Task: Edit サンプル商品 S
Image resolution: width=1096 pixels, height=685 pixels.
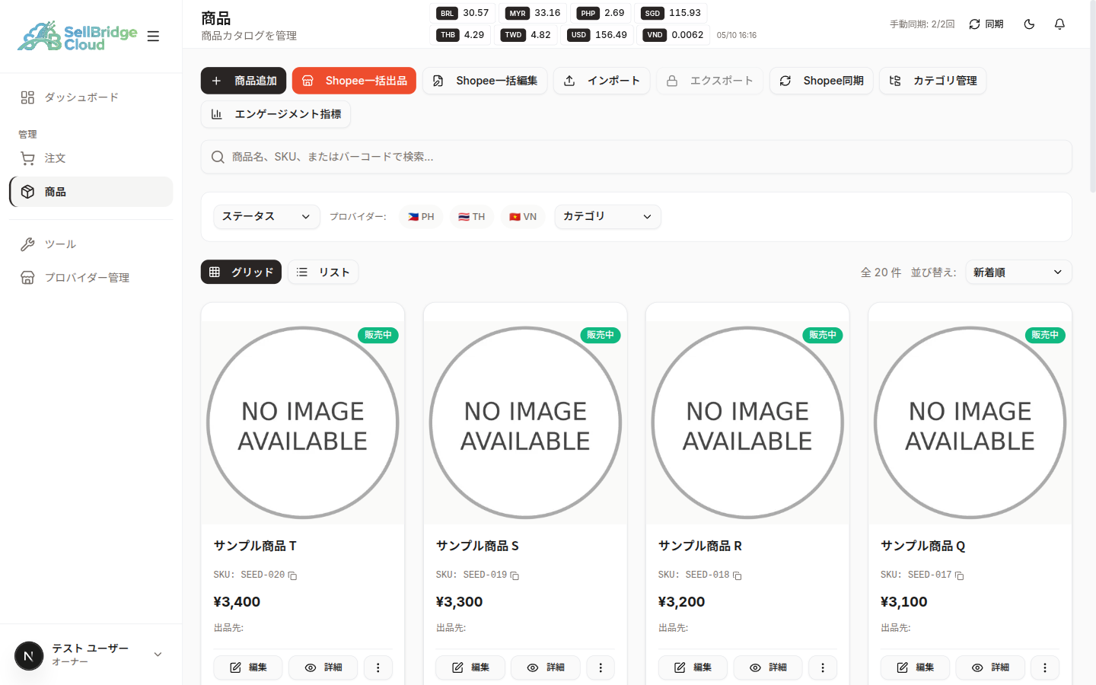Action: tap(470, 667)
